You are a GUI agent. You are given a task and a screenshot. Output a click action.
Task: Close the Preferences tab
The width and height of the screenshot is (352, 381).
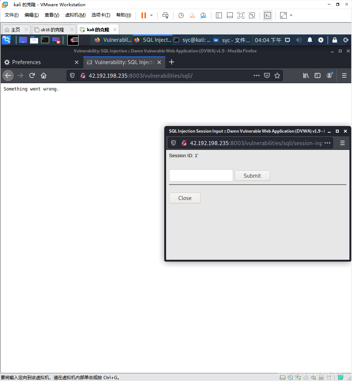77,62
